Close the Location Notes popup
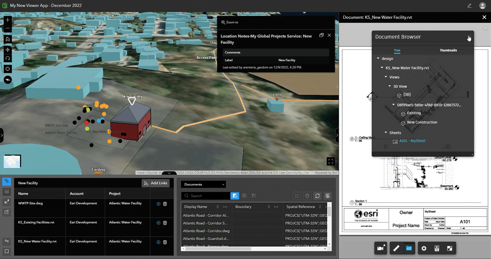Image resolution: width=491 pixels, height=259 pixels. pyautogui.click(x=329, y=35)
